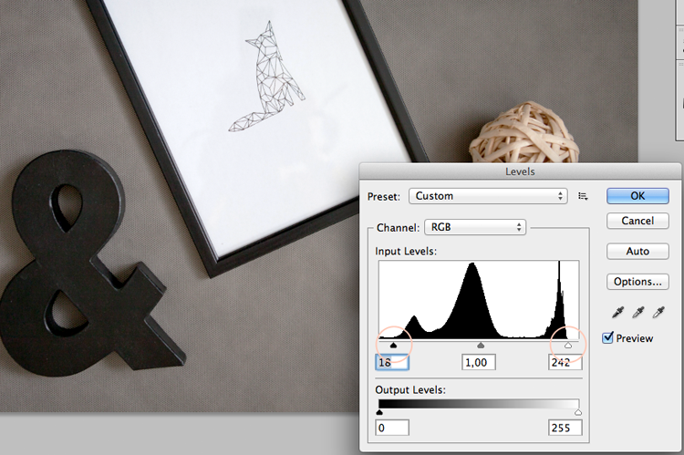The image size is (684, 455).
Task: Click the Auto levels button
Action: 637,252
